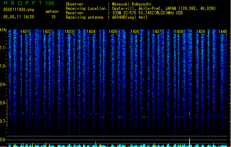Click the 1.1 kHz axis label

[x=3, y=48]
